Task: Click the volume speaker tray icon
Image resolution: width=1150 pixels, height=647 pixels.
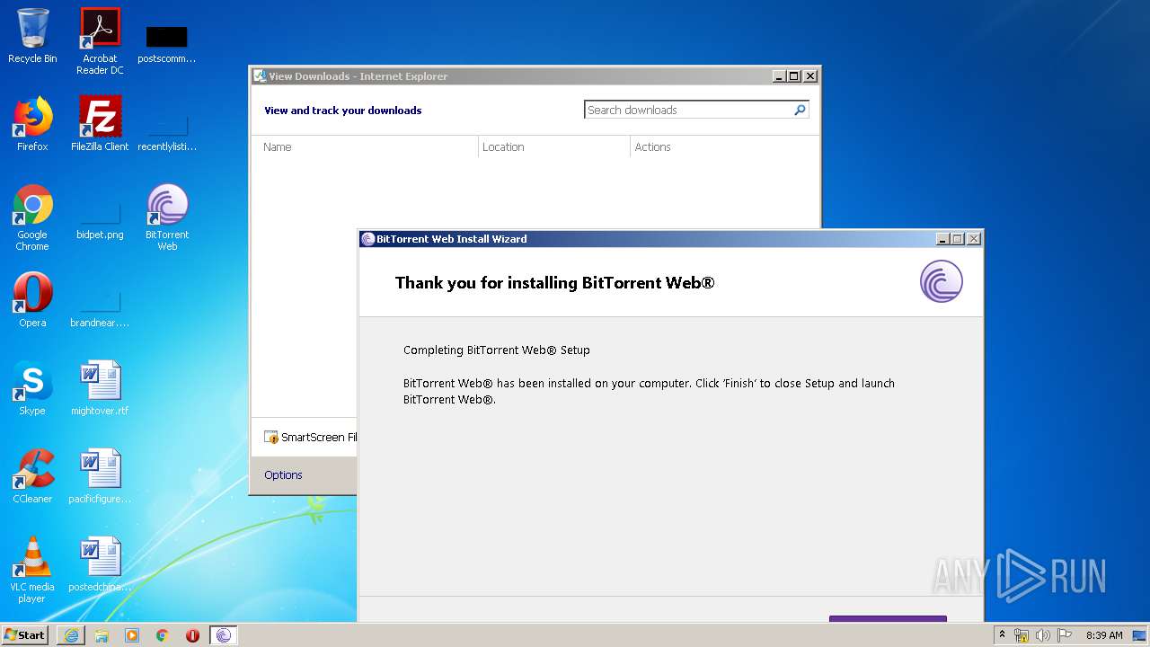Action: tap(1042, 635)
